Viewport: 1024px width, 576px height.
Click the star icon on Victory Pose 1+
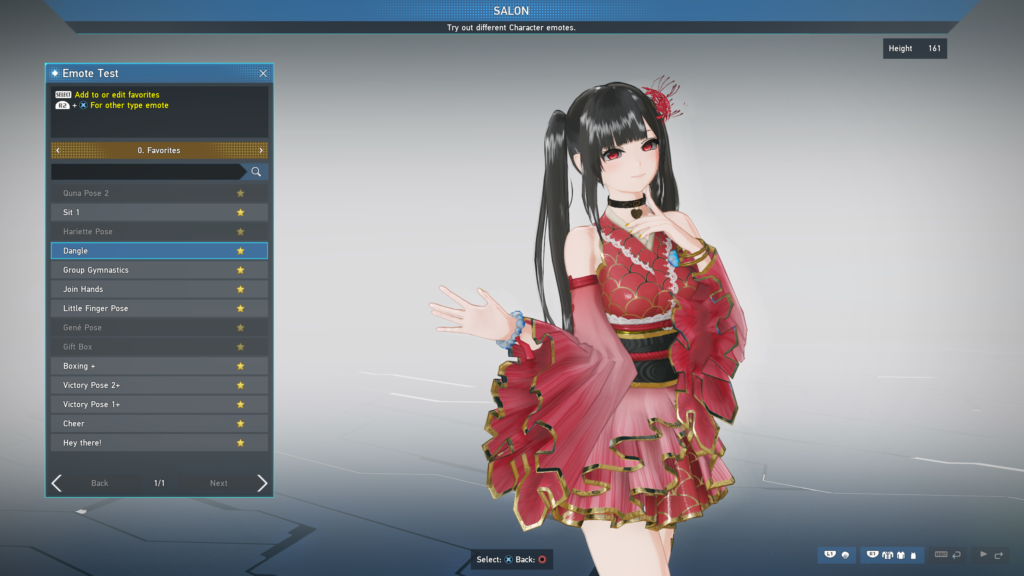[x=240, y=404]
